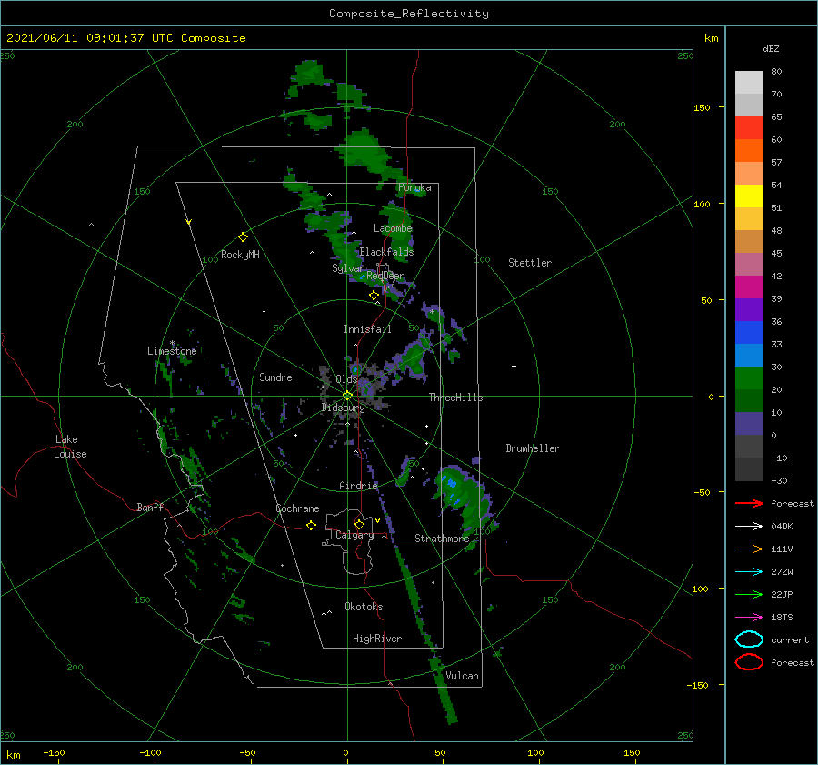818x765 pixels.
Task: Select the Strathmore label
Action: click(x=442, y=539)
